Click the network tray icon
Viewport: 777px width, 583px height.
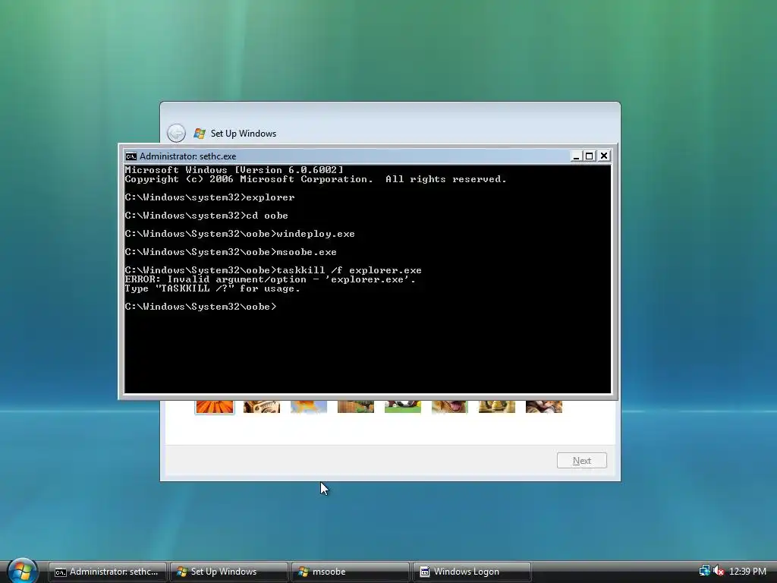704,571
